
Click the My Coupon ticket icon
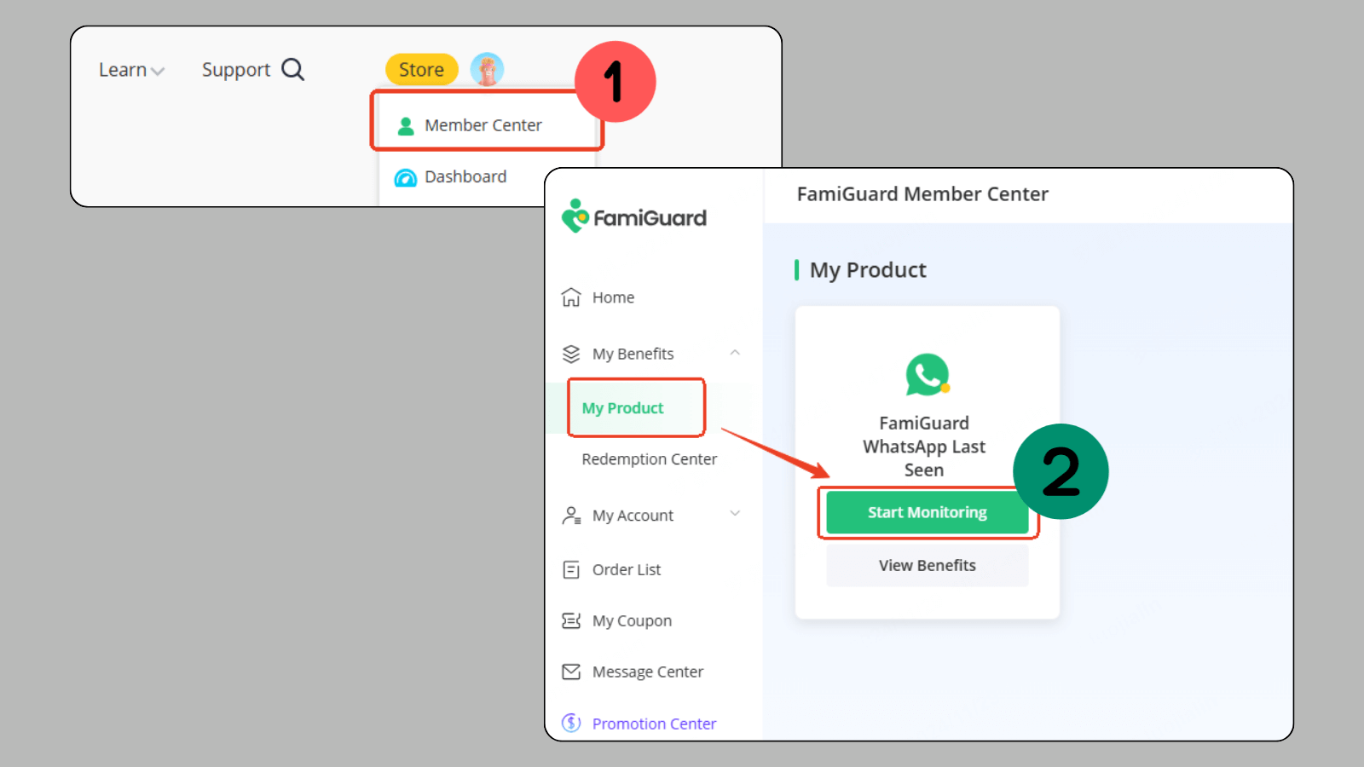tap(571, 620)
